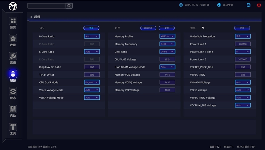Open the Gear Ratio dropdown

(x=167, y=52)
